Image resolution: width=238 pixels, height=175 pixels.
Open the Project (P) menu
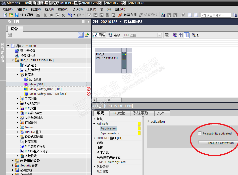coord(8,9)
